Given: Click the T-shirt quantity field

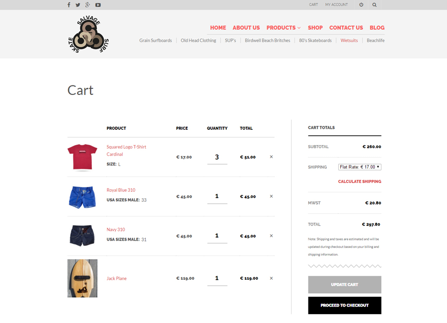Looking at the screenshot, I should (217, 157).
